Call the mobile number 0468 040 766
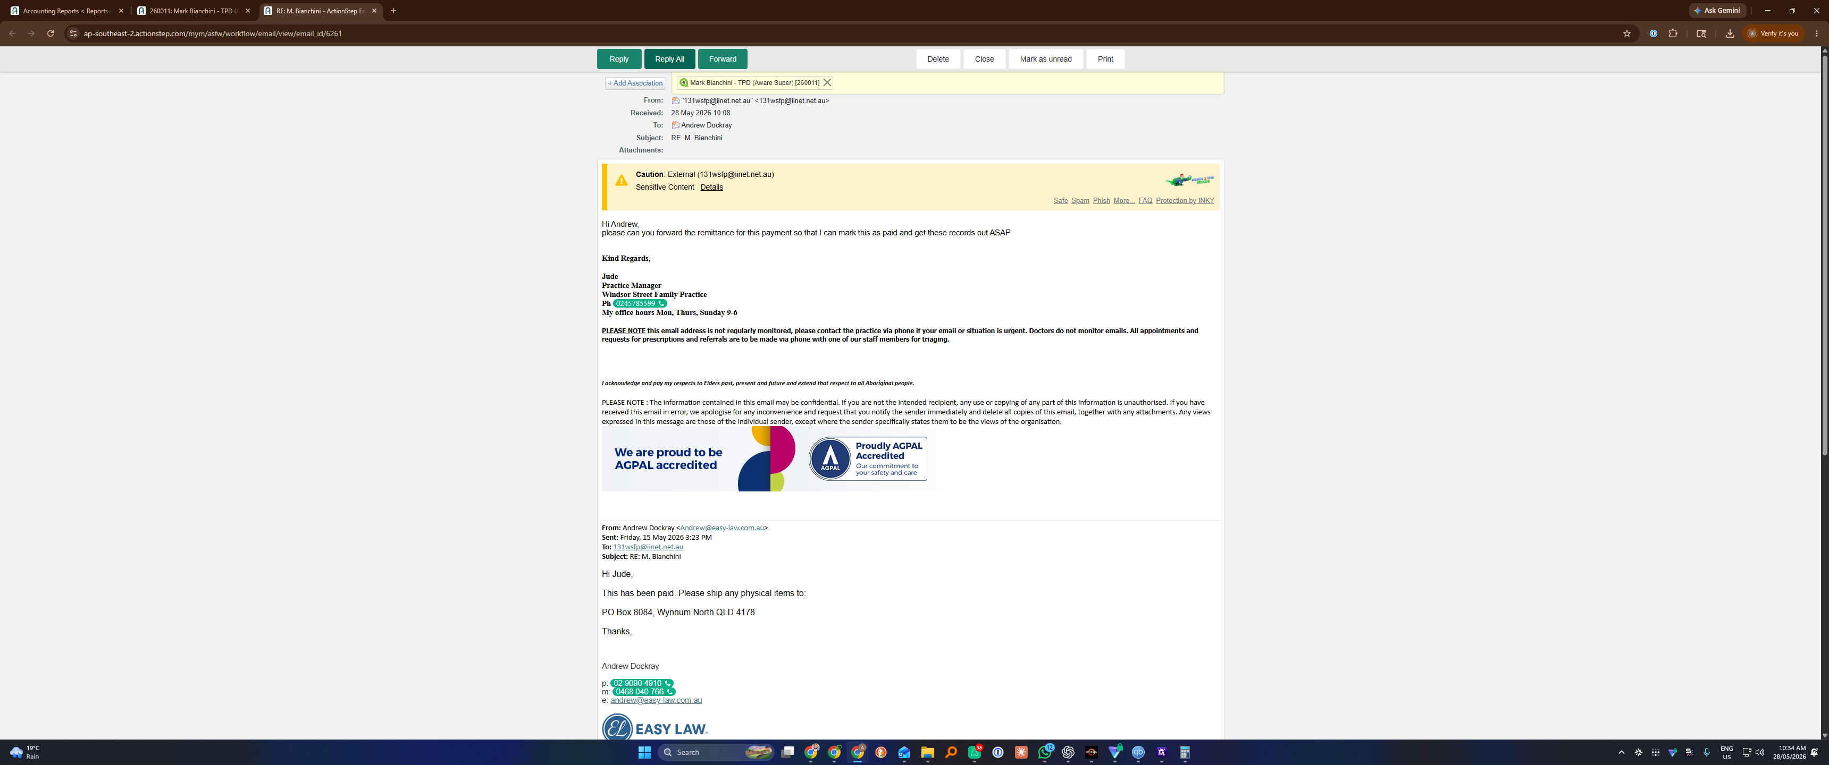This screenshot has height=765, width=1829. coord(643,692)
